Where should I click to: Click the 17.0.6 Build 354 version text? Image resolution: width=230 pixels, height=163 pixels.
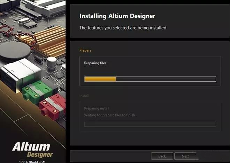(32, 162)
